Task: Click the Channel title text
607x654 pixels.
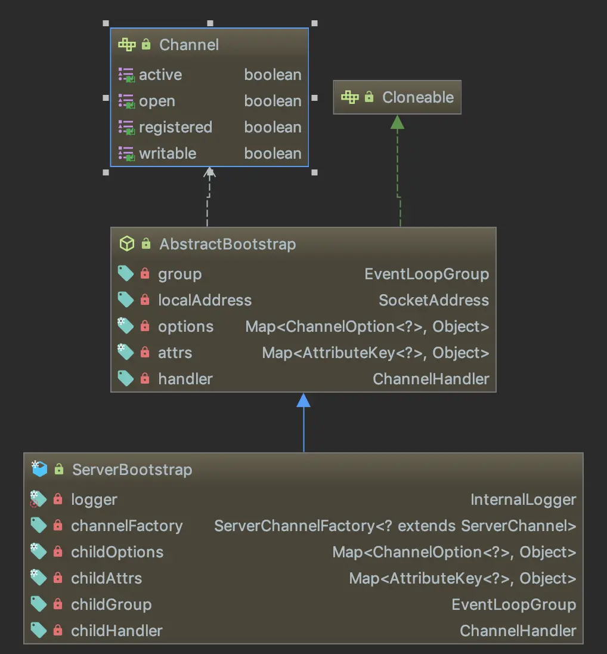Action: (x=188, y=44)
